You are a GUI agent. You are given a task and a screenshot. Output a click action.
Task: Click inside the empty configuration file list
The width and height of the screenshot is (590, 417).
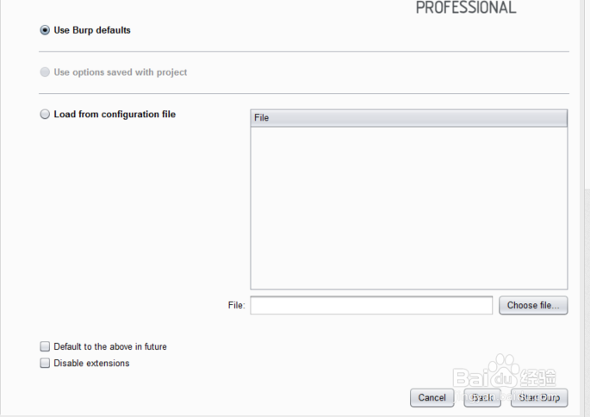click(x=409, y=207)
